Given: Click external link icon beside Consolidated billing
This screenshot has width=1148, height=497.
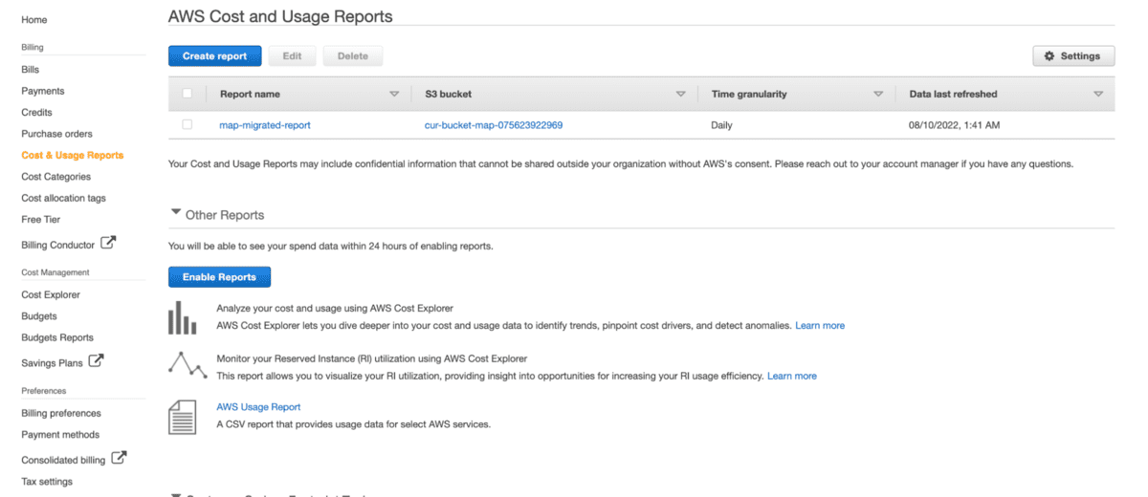Looking at the screenshot, I should [x=119, y=458].
